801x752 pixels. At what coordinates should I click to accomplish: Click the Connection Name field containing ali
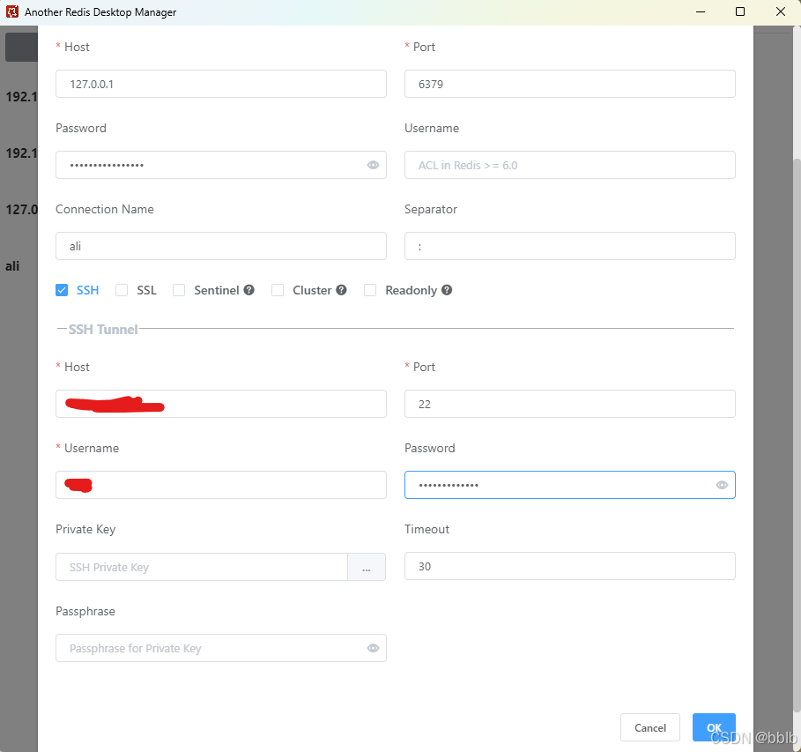(220, 246)
